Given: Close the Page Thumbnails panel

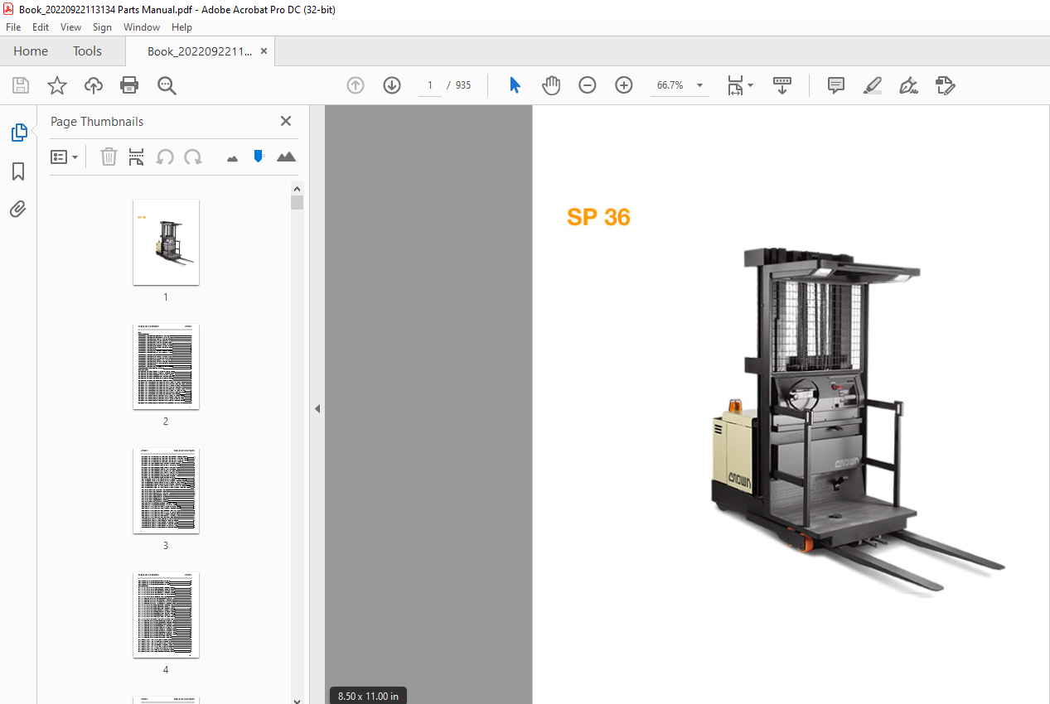Looking at the screenshot, I should 286,121.
